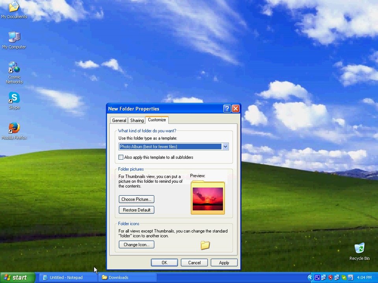
Task: Select the My Computer desktop icon
Action: pyautogui.click(x=14, y=40)
